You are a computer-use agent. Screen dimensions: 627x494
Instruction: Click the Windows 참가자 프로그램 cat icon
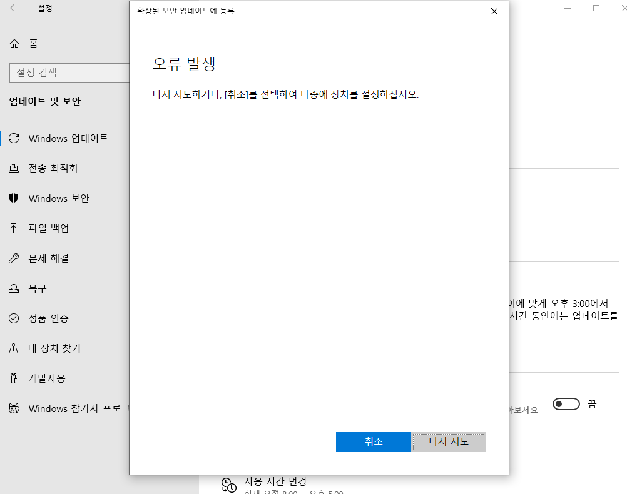point(14,408)
